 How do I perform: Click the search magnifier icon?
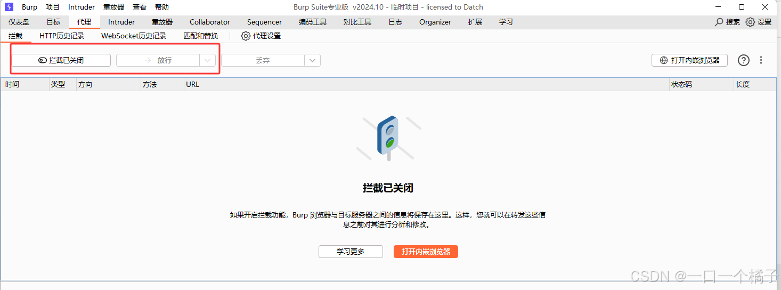pyautogui.click(x=719, y=22)
